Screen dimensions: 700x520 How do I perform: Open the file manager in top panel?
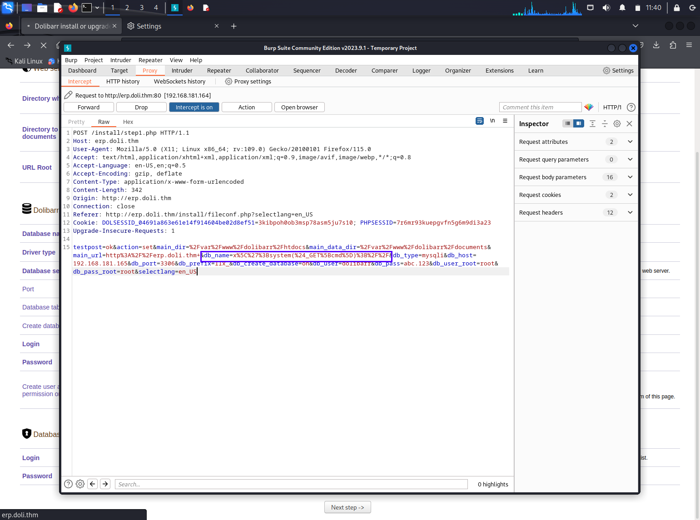point(42,8)
